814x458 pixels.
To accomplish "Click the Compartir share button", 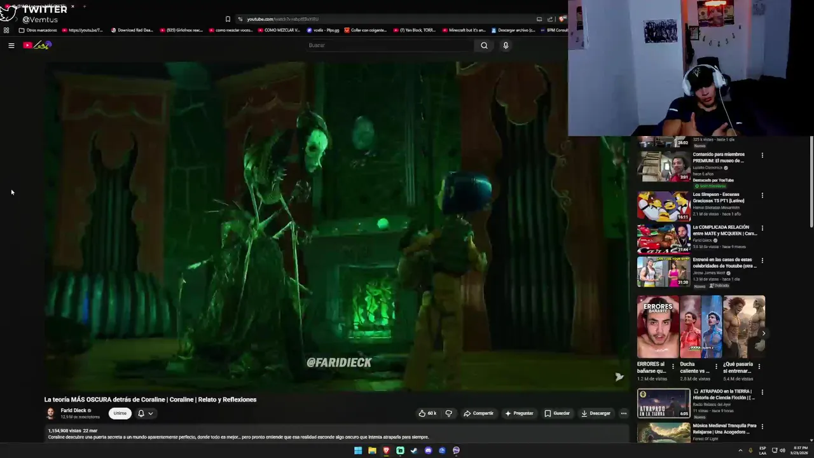I will pyautogui.click(x=478, y=413).
